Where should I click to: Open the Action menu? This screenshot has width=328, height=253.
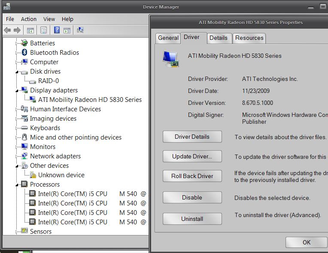click(29, 19)
